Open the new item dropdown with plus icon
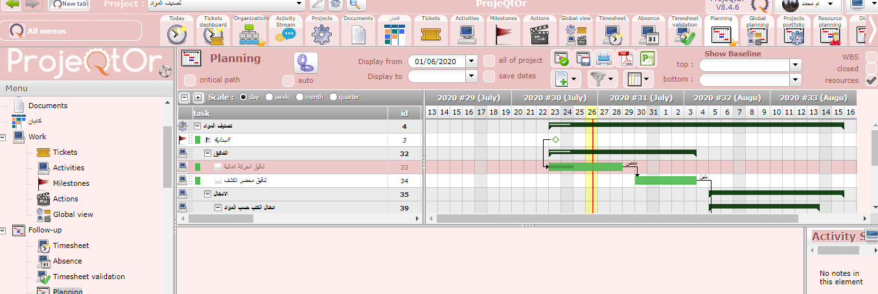 (566, 80)
